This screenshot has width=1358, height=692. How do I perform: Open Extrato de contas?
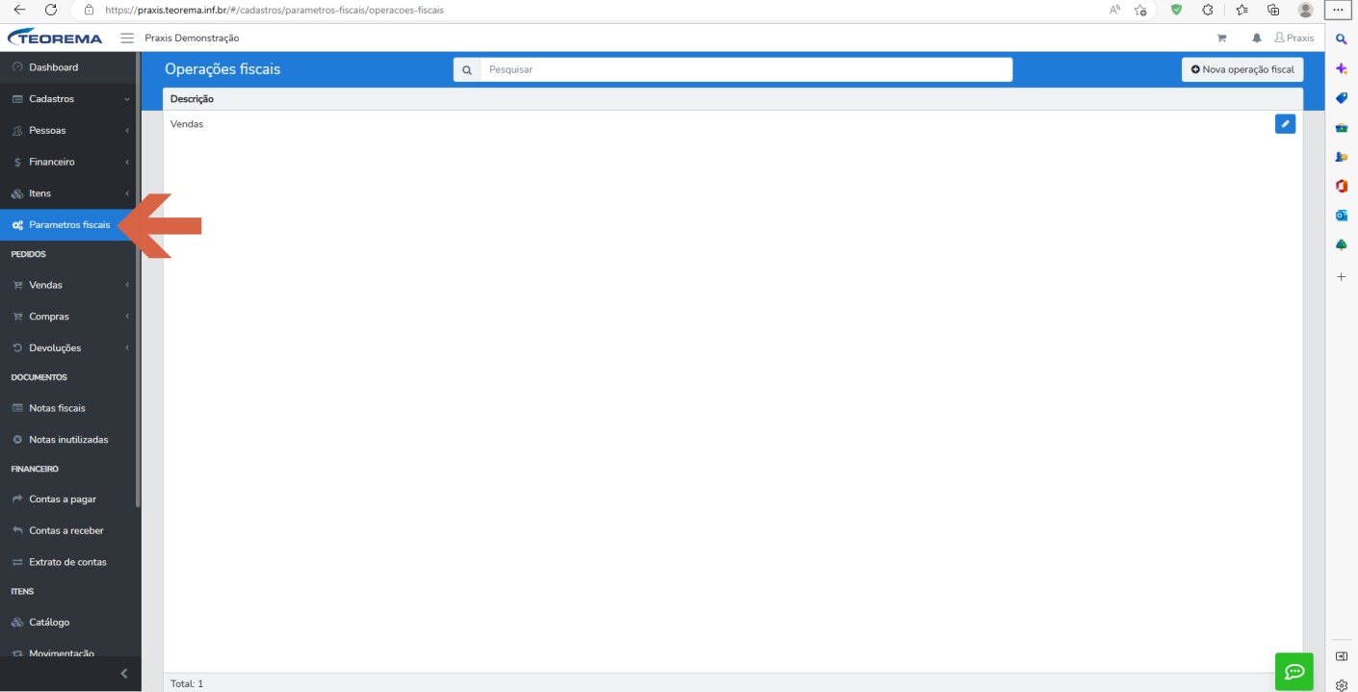click(69, 562)
